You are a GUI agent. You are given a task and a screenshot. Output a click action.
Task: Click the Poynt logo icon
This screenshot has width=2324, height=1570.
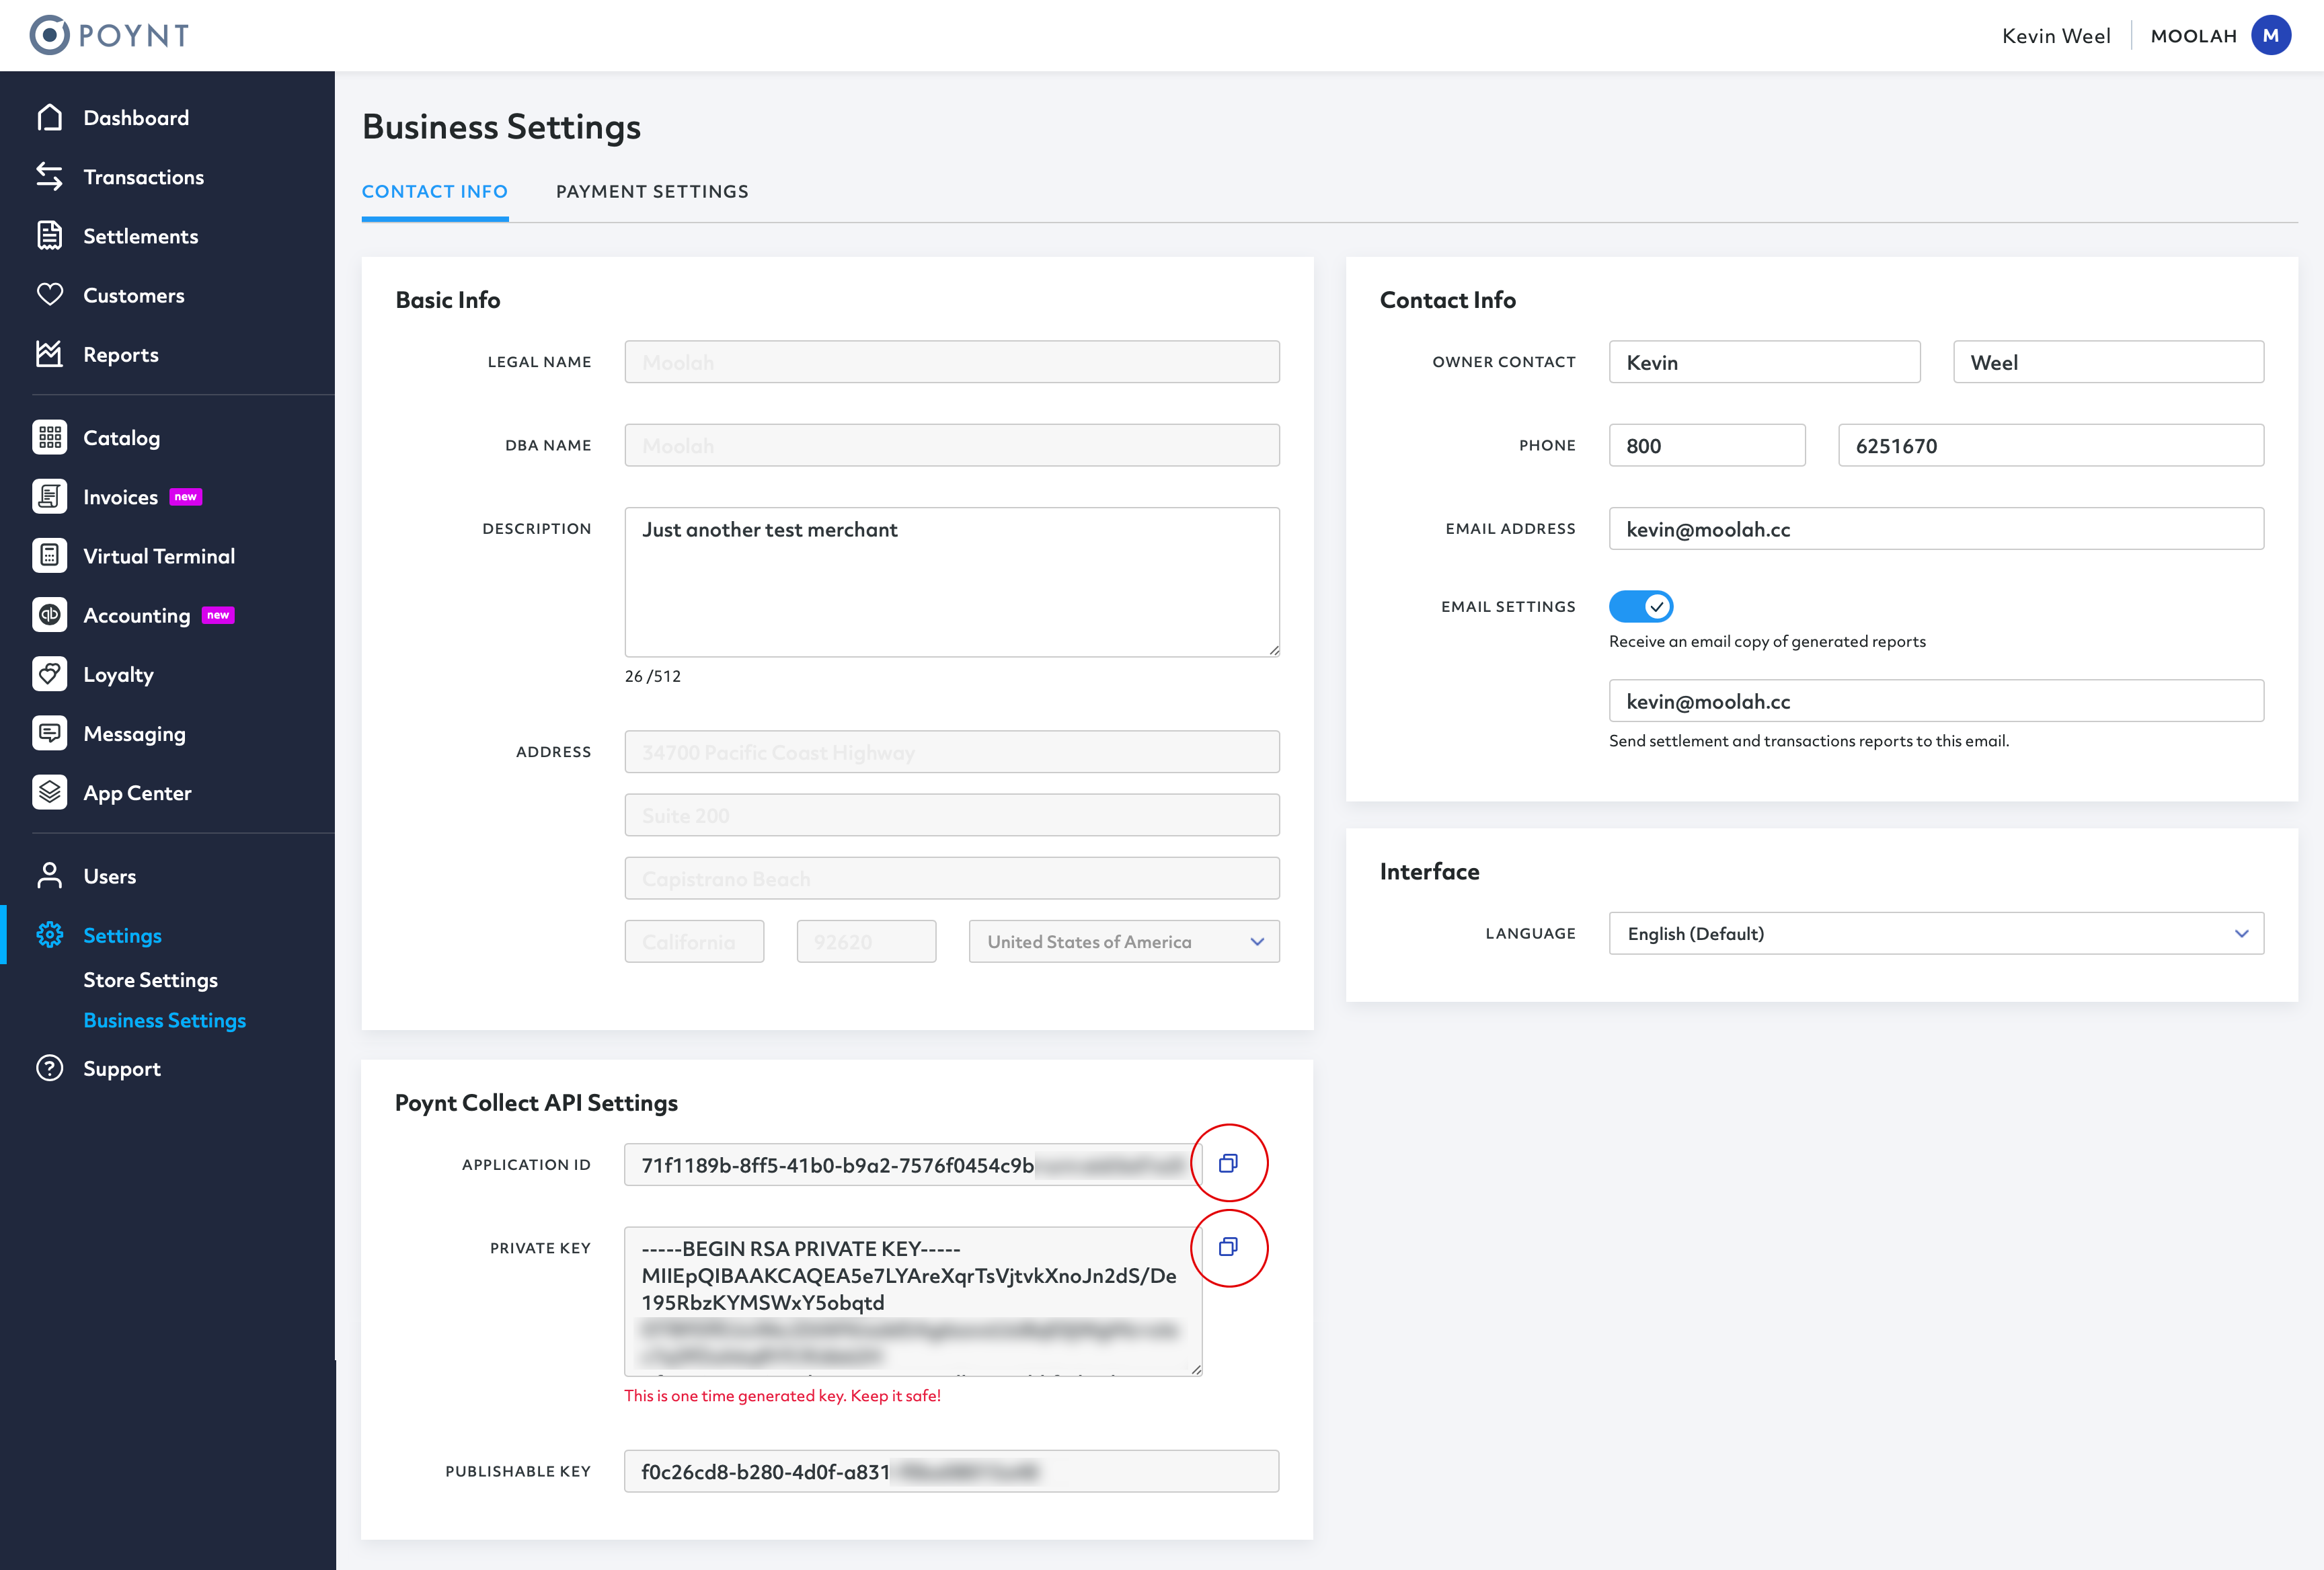click(49, 35)
